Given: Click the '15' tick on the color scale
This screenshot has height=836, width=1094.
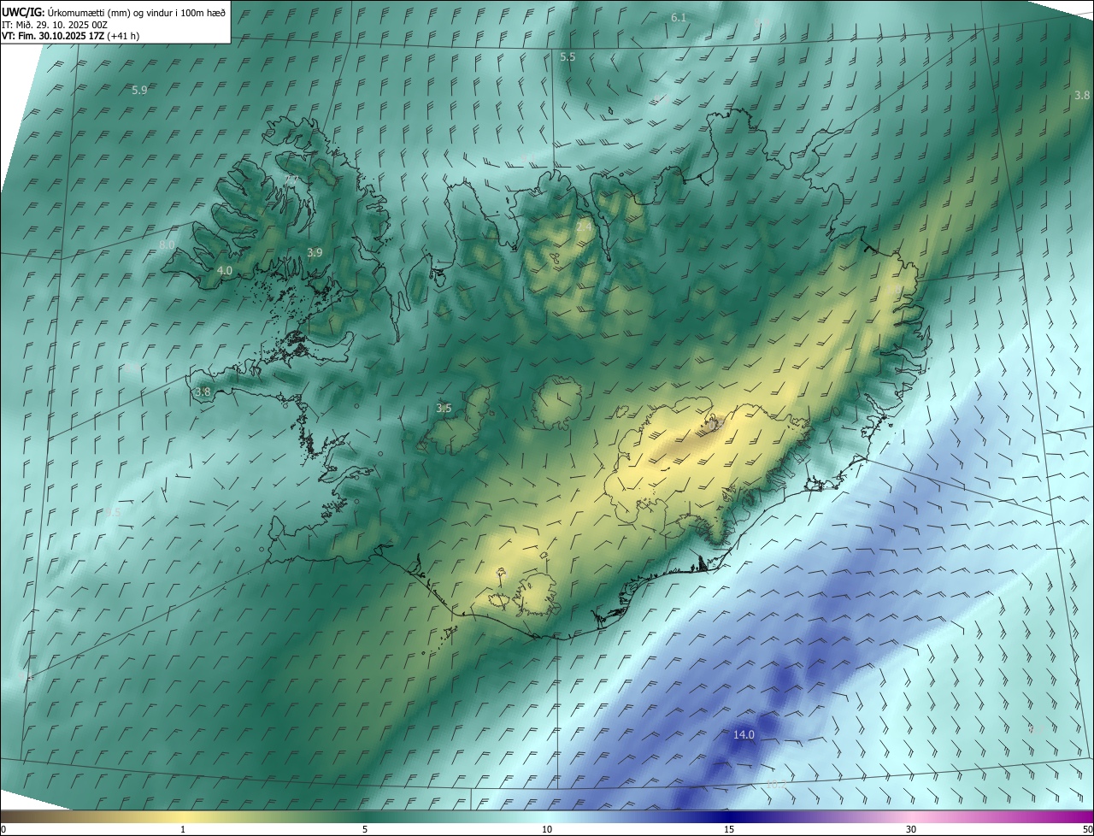Looking at the screenshot, I should click(729, 829).
